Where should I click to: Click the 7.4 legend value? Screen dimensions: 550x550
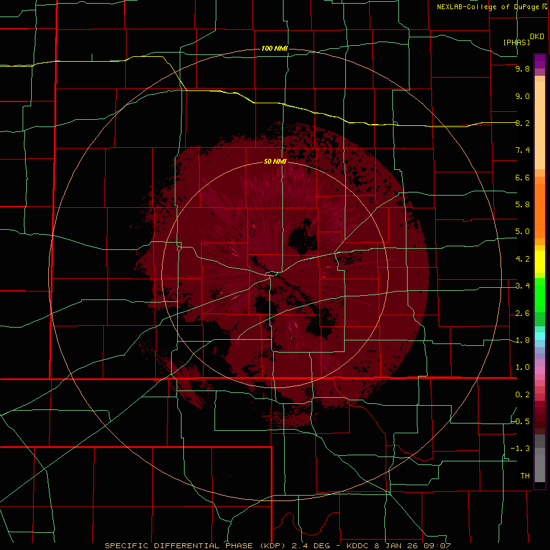(x=522, y=150)
